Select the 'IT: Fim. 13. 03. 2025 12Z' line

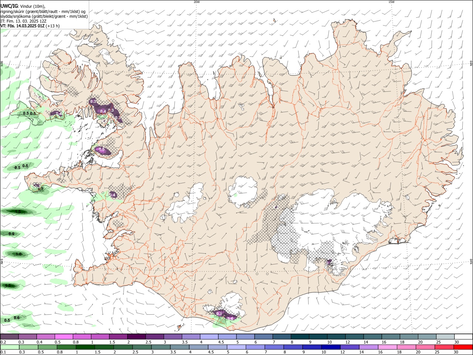24,21
